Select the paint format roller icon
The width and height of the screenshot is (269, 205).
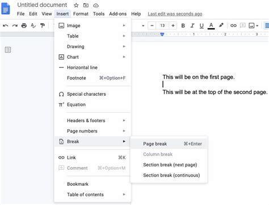43,25
